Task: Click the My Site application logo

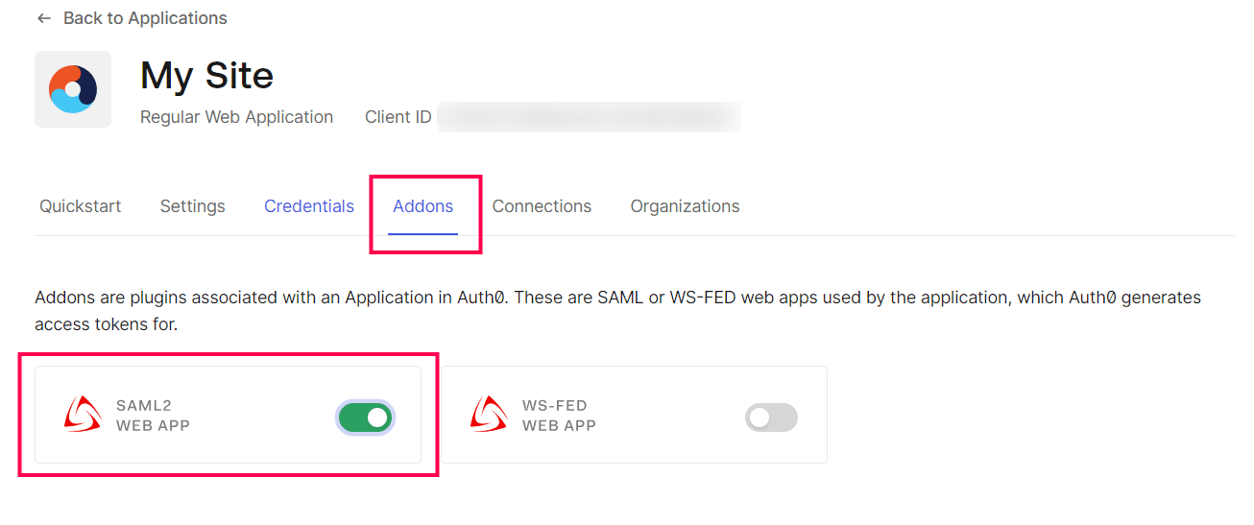Action: (73, 89)
